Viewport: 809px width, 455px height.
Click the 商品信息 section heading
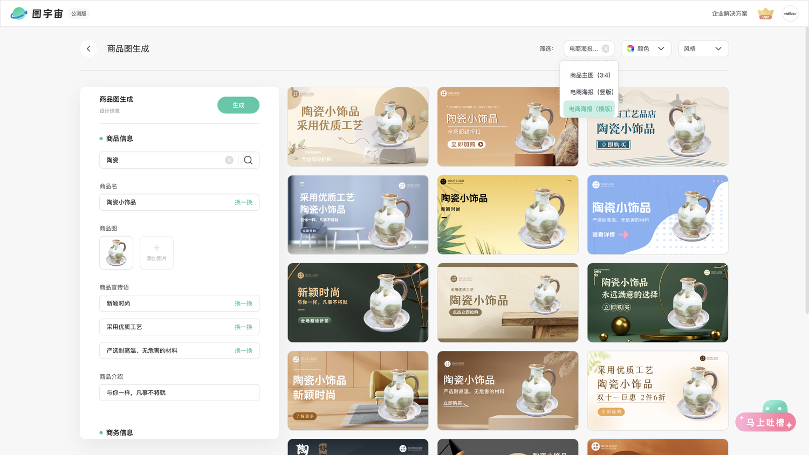point(119,139)
